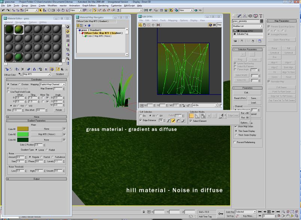The width and height of the screenshot is (301, 220).
Task: Toggle Edge Distance checkbox in Soft Selection
Action: point(140,120)
